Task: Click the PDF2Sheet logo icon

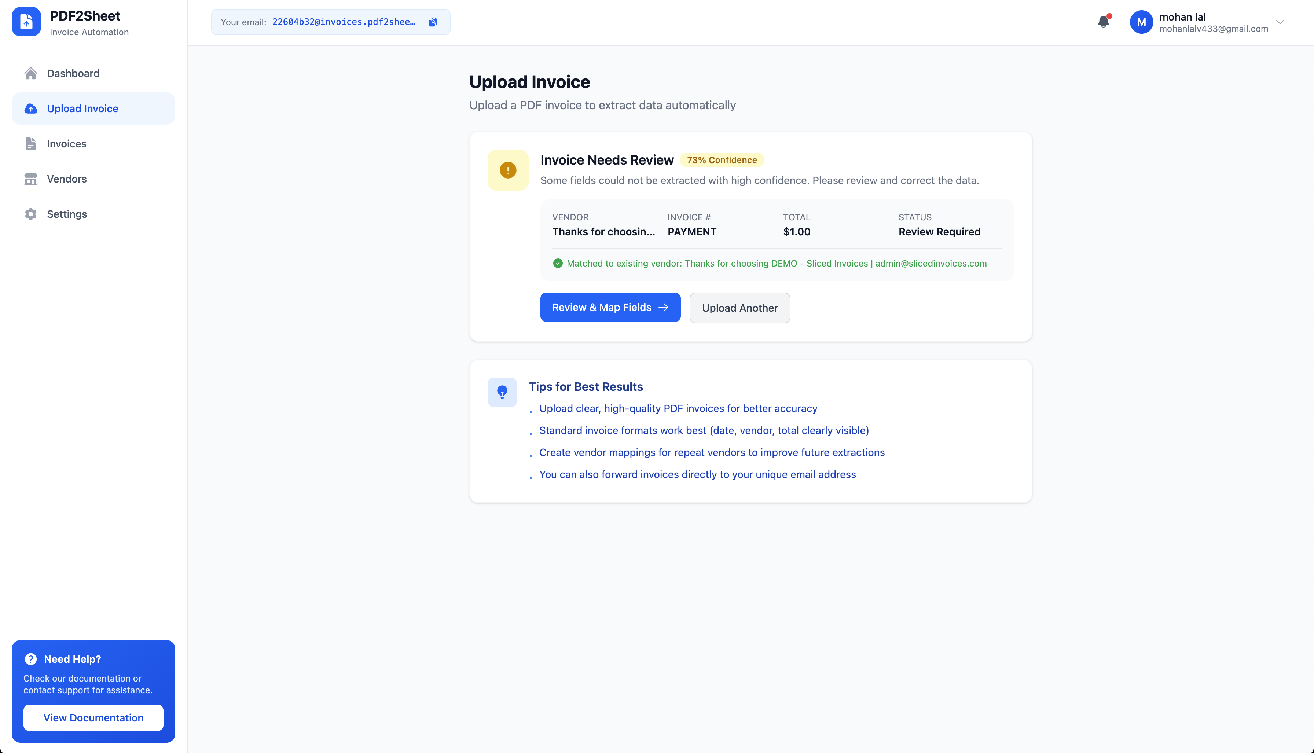Action: 26,22
